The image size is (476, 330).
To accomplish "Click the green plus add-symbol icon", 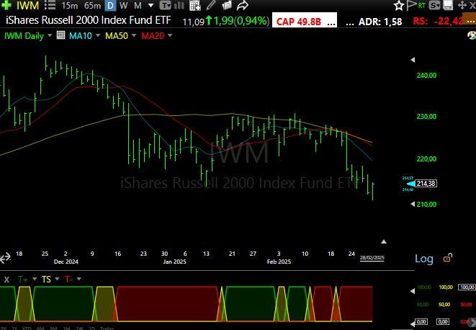I will tap(6, 4).
